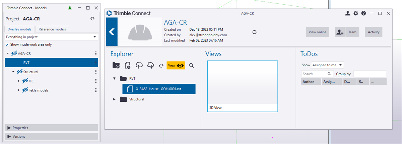This screenshot has width=402, height=144.
Task: Click the AGA-CR project title heading
Action: [175, 23]
